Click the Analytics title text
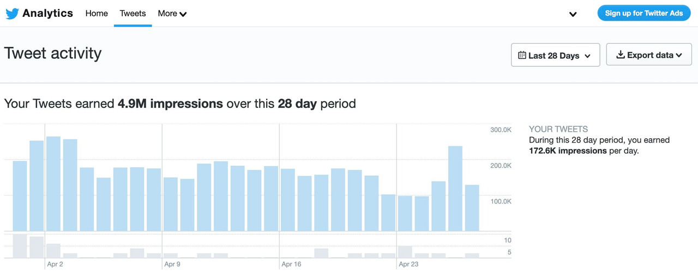 click(x=47, y=14)
